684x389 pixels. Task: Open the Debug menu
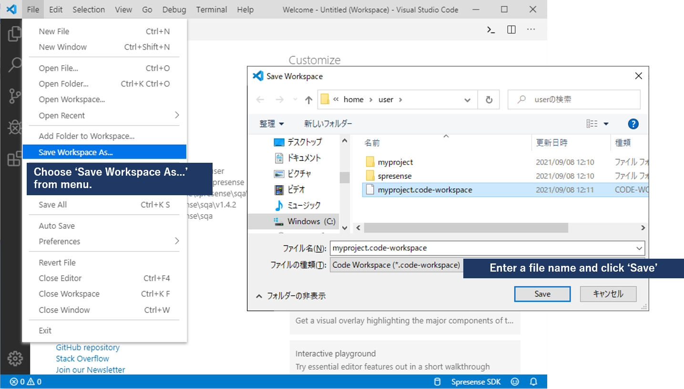coord(174,9)
